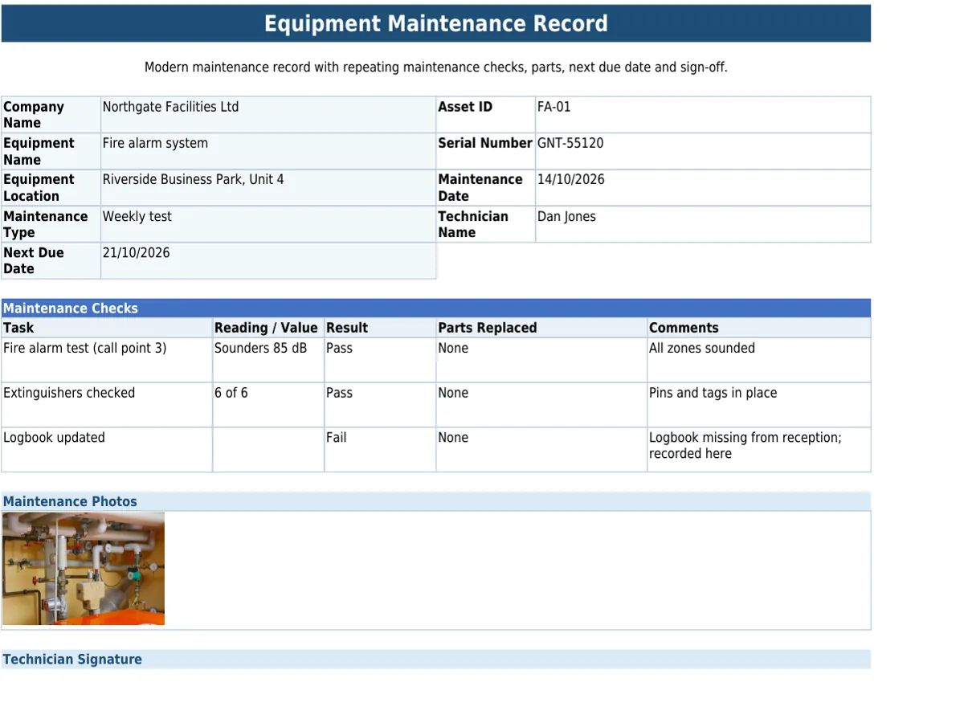Select the 'Sounders 85 dB' reading cell
The height and width of the screenshot is (723, 964).
(268, 360)
